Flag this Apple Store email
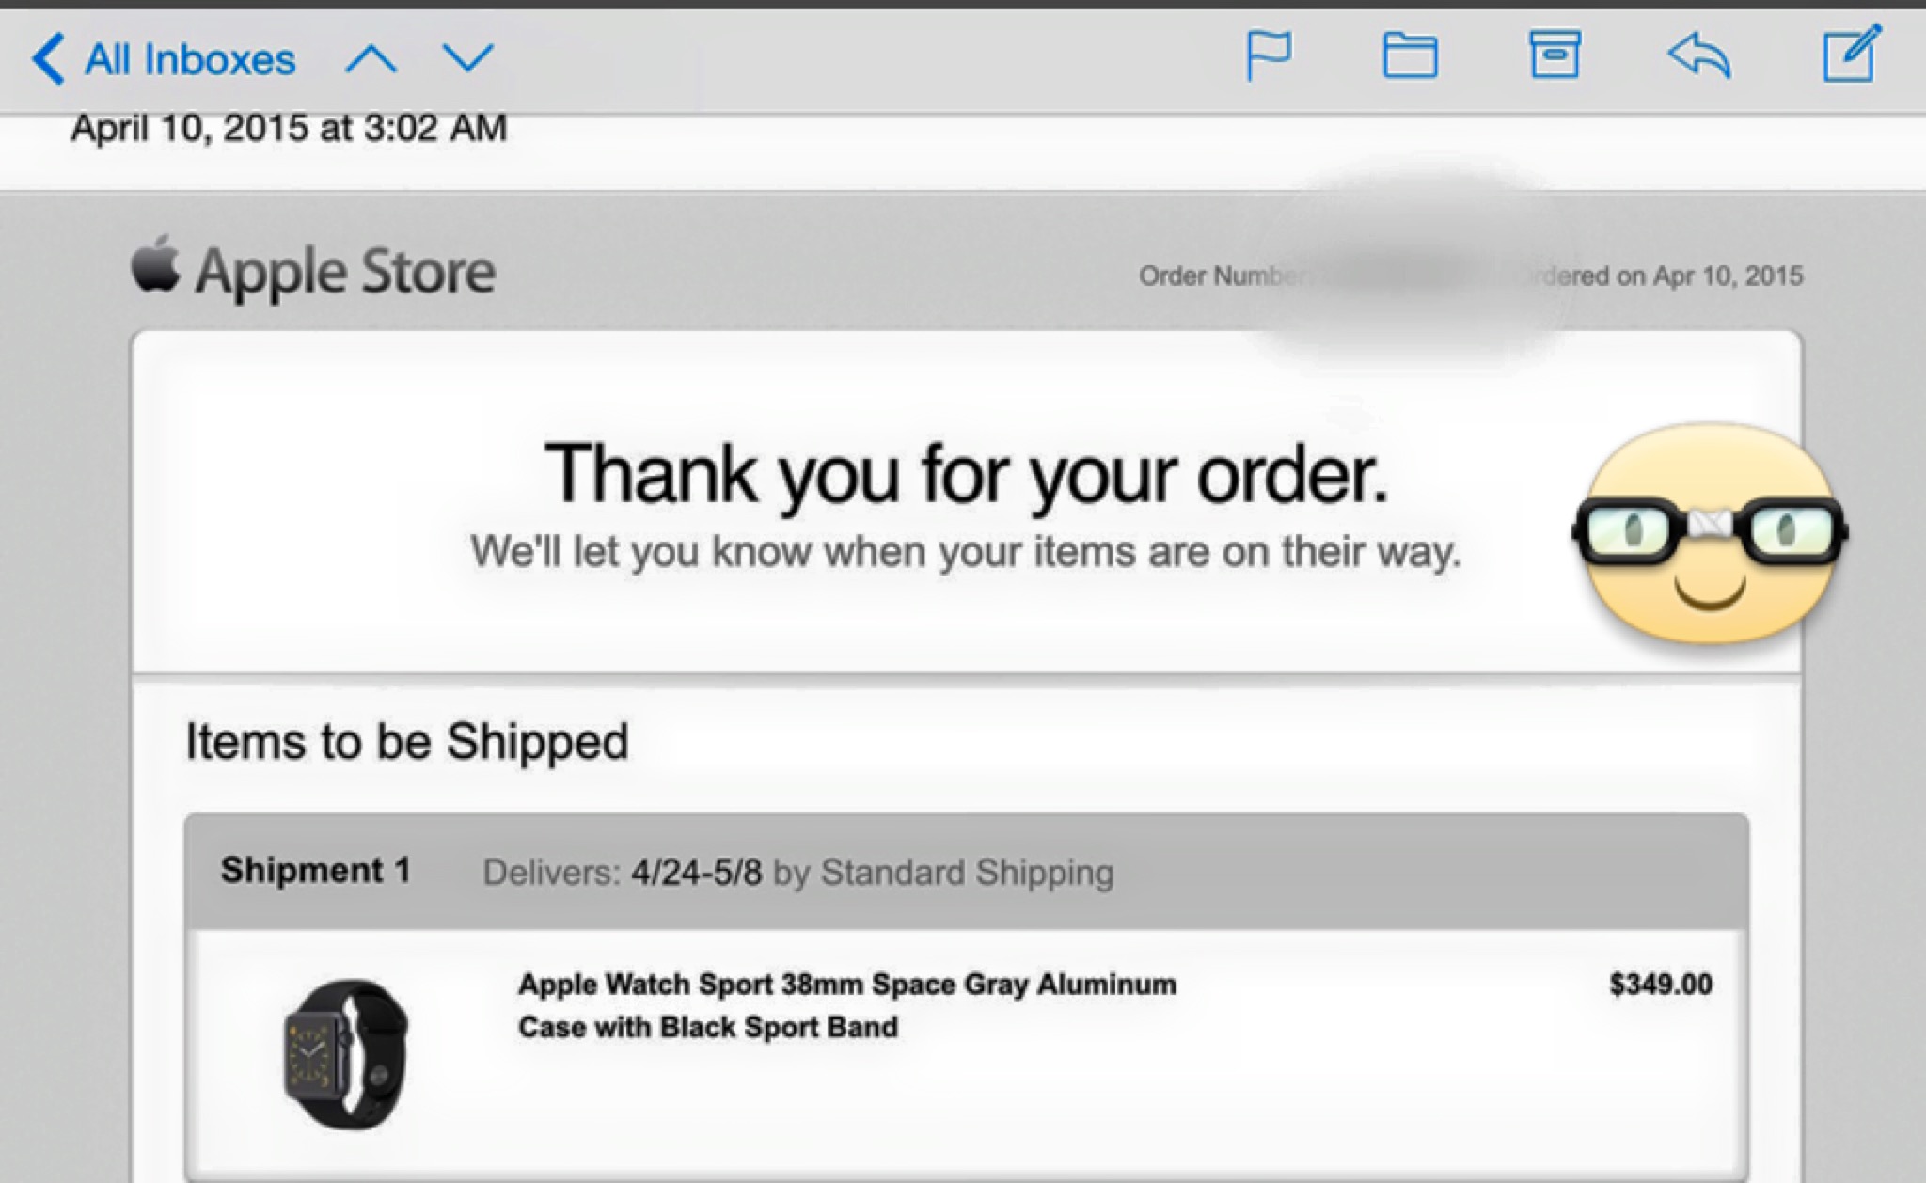 click(1269, 55)
